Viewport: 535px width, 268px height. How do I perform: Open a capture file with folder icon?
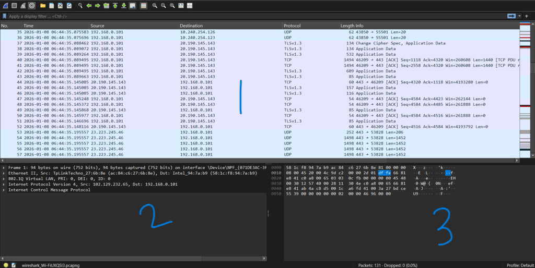43,6
